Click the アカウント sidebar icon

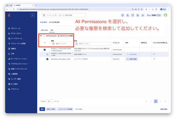click(9, 89)
